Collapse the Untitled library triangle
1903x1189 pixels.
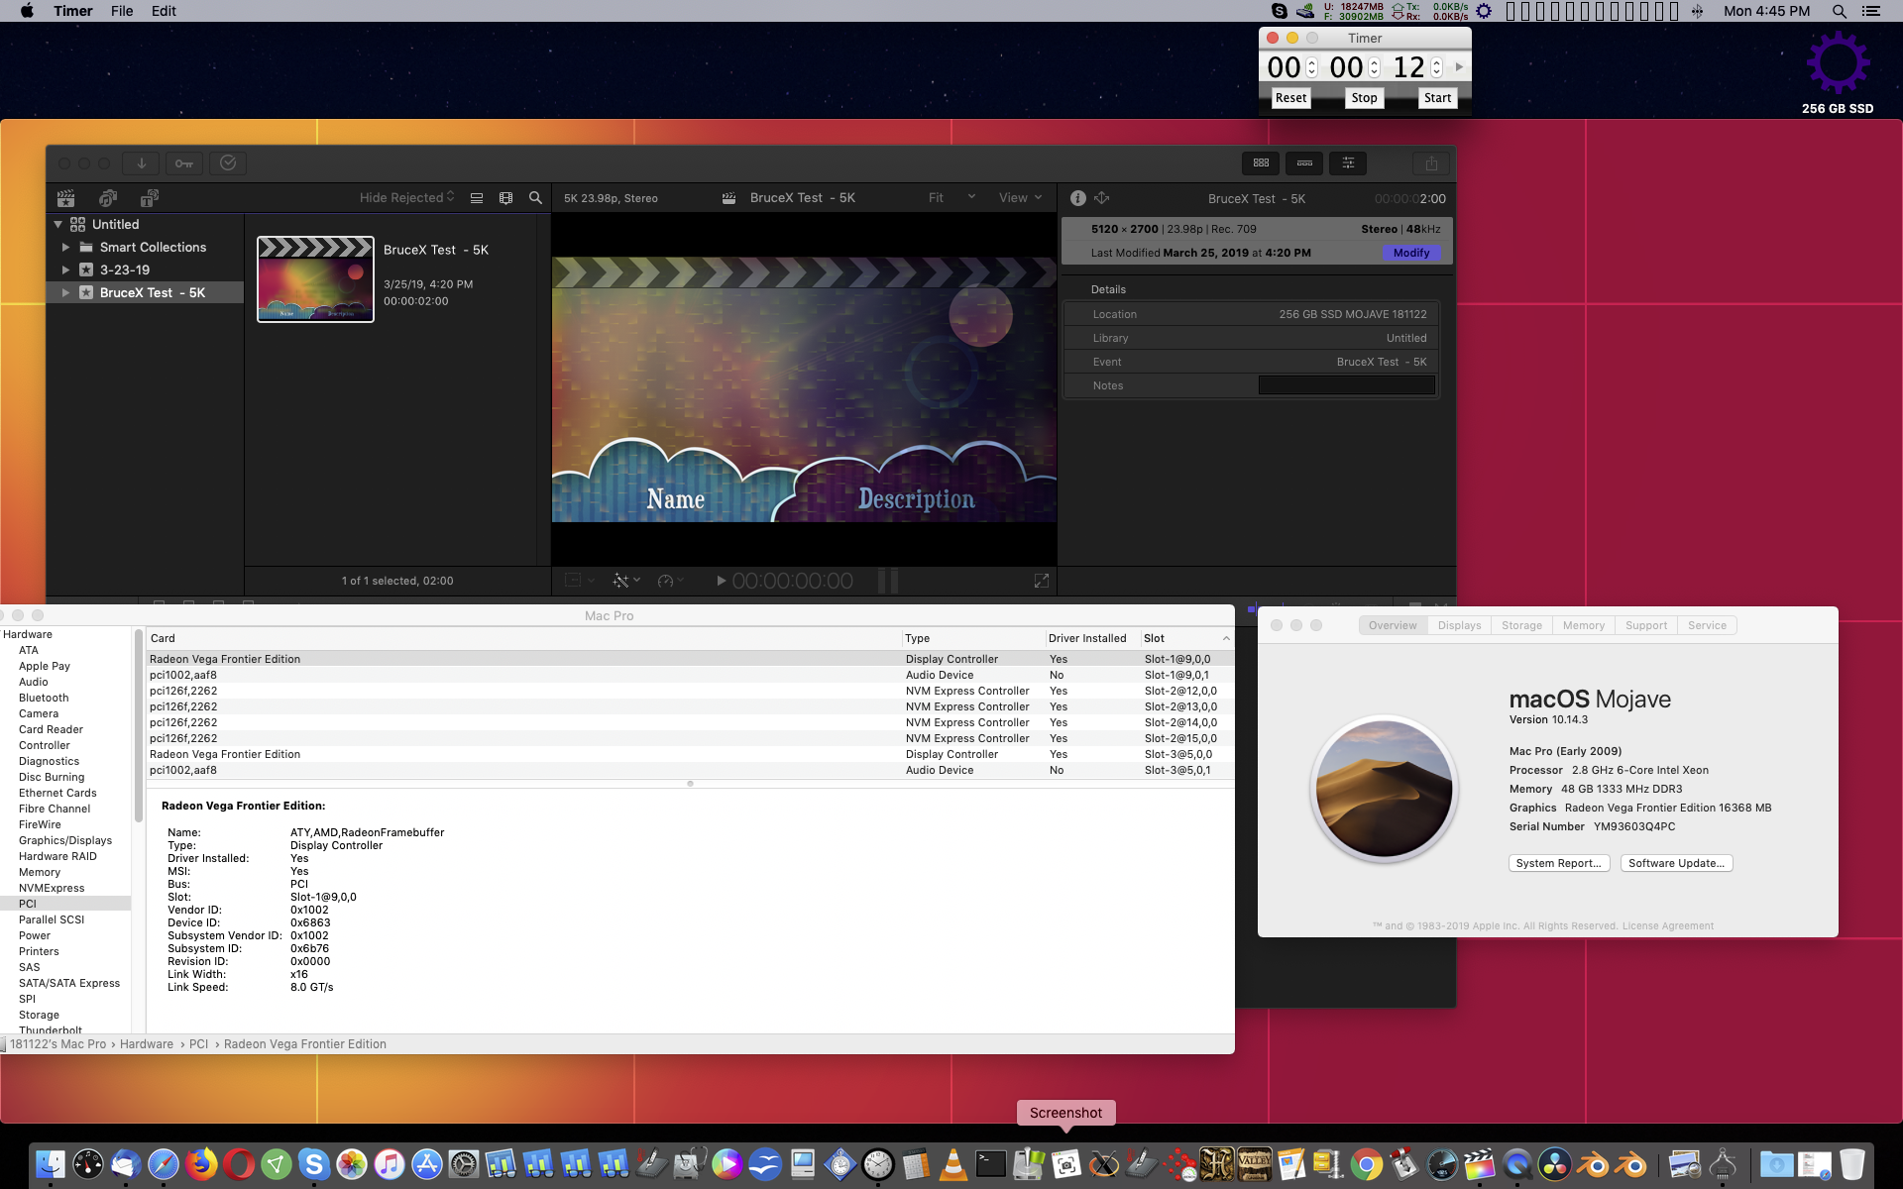[x=58, y=225]
